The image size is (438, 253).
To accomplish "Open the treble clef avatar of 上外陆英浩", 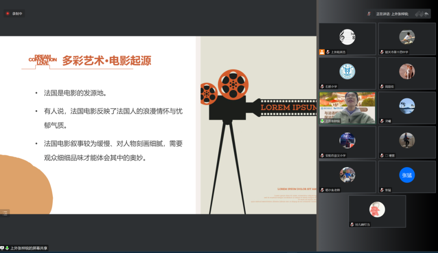I will 347,37.
